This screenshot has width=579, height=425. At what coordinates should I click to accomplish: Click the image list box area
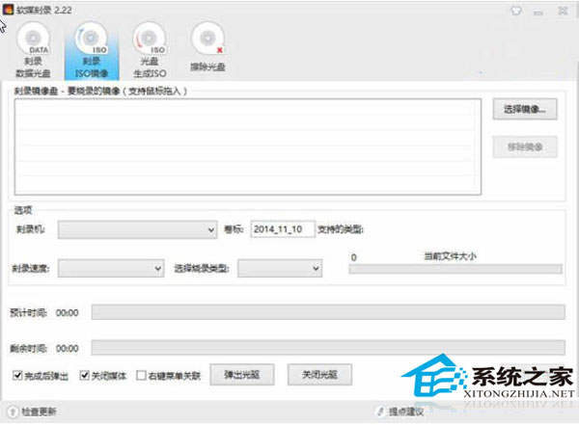pos(248,146)
